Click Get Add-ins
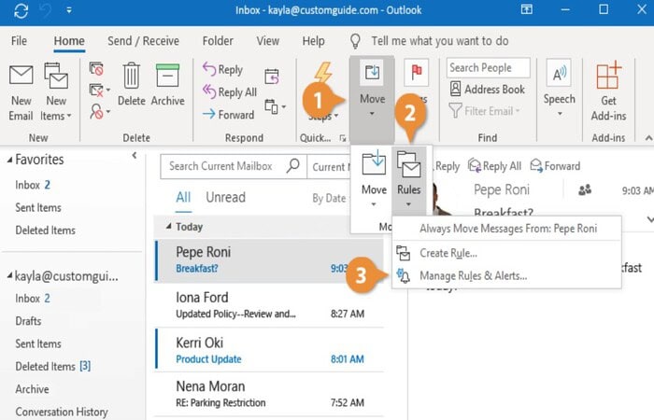The height and width of the screenshot is (420, 654). (x=608, y=91)
